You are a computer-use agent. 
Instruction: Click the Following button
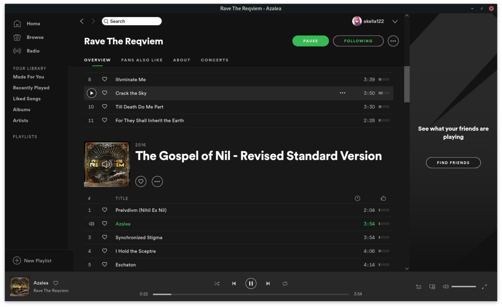(358, 41)
